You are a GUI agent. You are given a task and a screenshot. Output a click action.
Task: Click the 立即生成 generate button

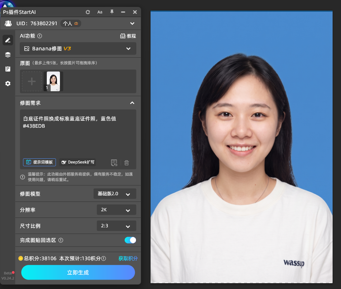[78, 273]
